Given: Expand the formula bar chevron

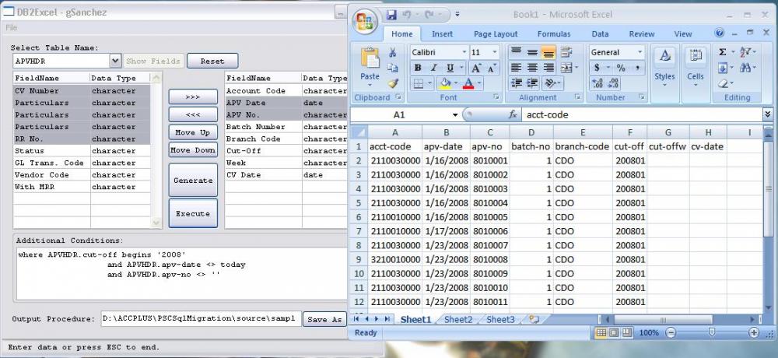Looking at the screenshot, I should click(768, 114).
